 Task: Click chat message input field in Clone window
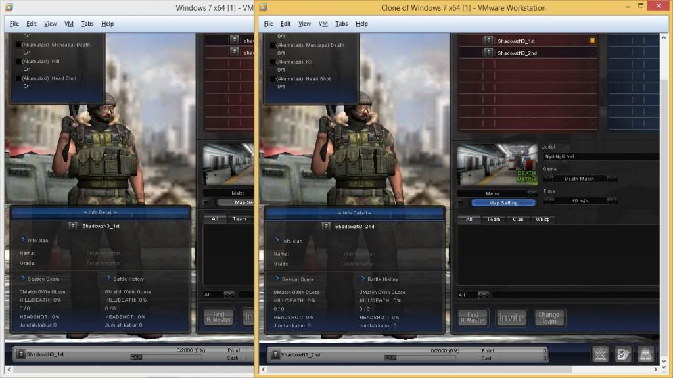coord(575,295)
